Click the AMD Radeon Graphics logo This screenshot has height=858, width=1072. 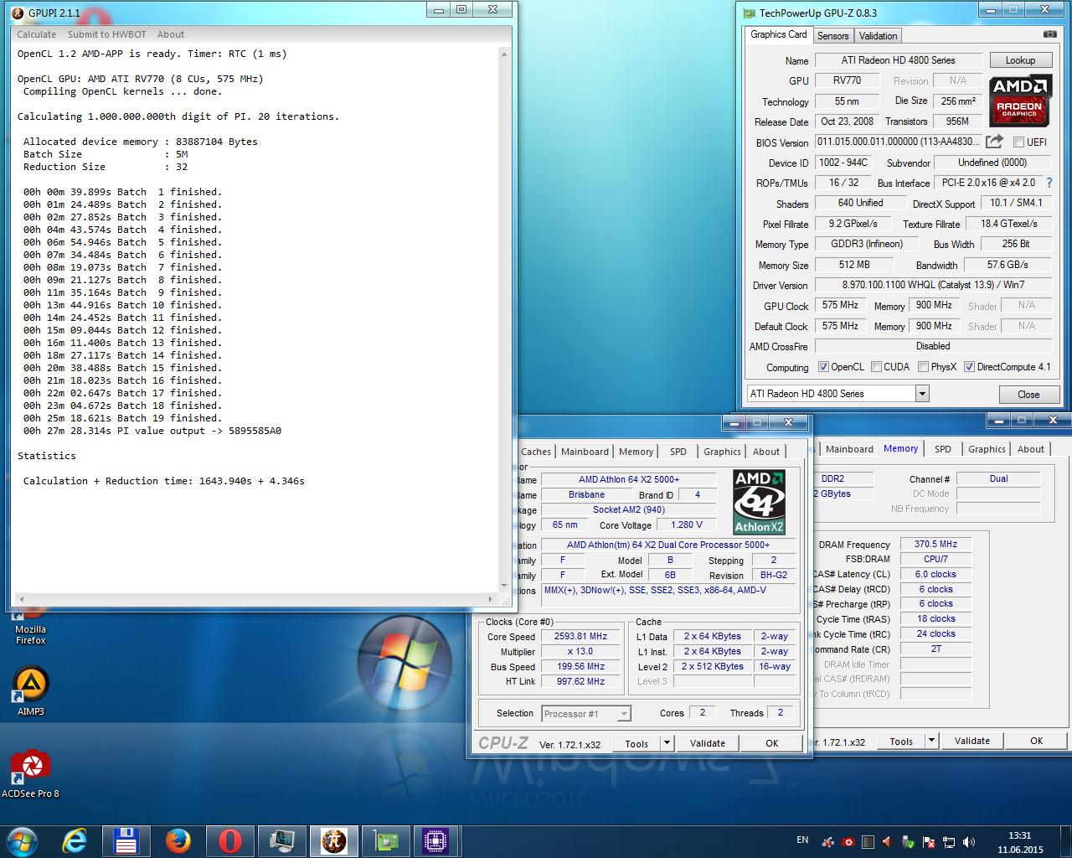point(1019,101)
